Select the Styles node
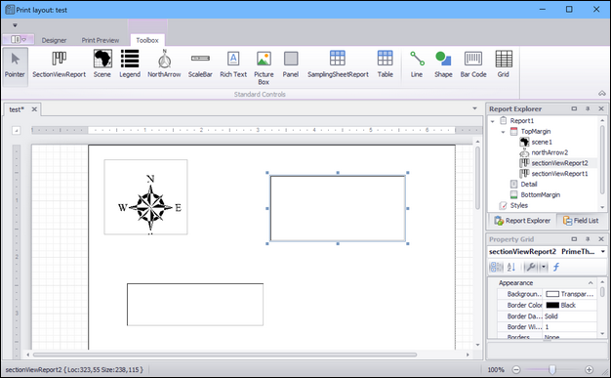Viewport: 611px width, 378px height. pyautogui.click(x=519, y=205)
